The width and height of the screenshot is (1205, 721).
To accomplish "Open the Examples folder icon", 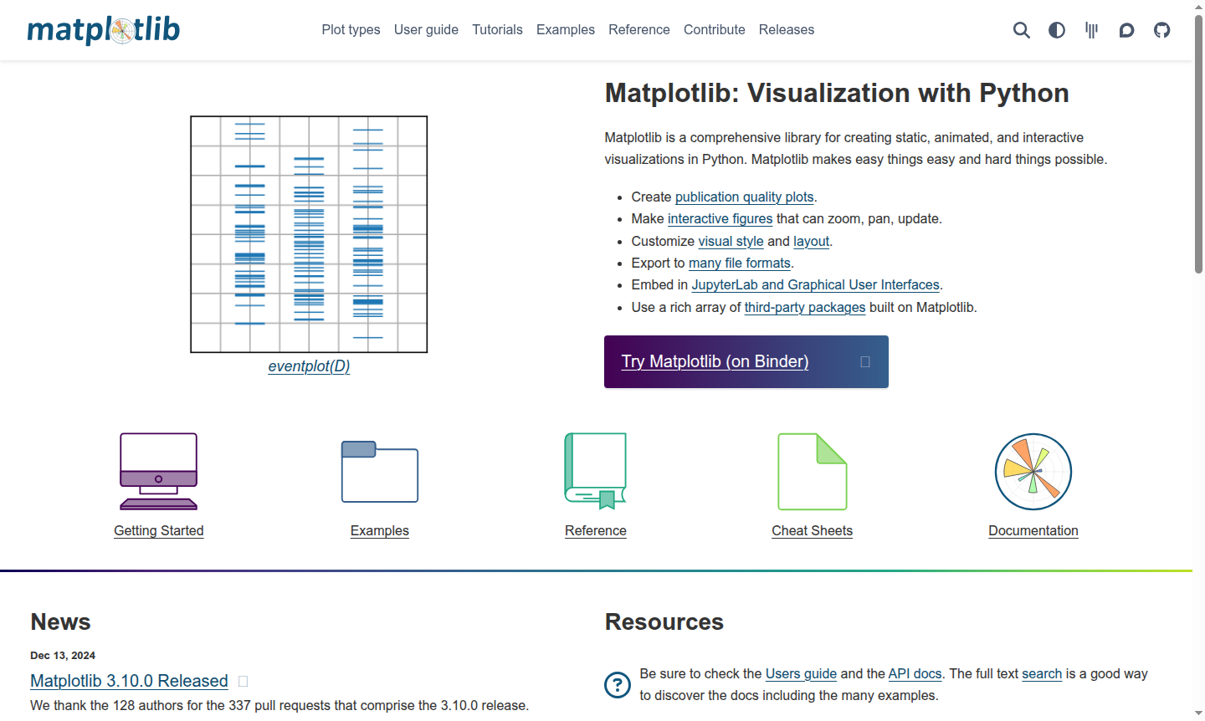I will [x=379, y=471].
